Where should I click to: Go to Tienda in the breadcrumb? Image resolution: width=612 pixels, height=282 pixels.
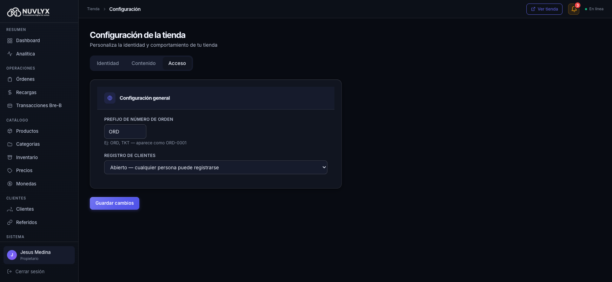pos(93,9)
